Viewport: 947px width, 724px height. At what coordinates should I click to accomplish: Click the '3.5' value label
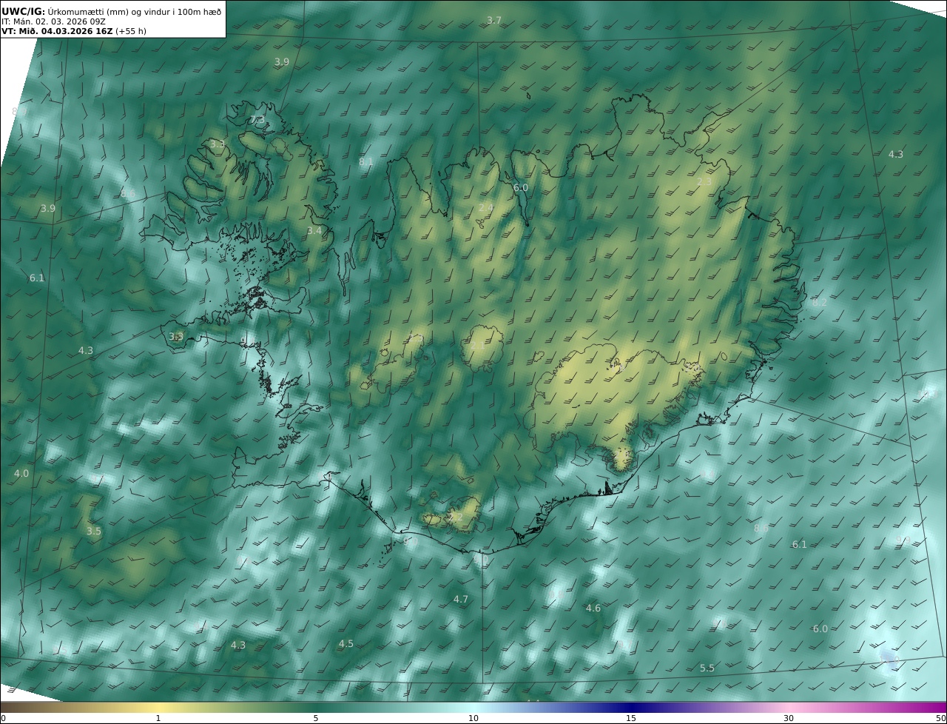(x=93, y=531)
